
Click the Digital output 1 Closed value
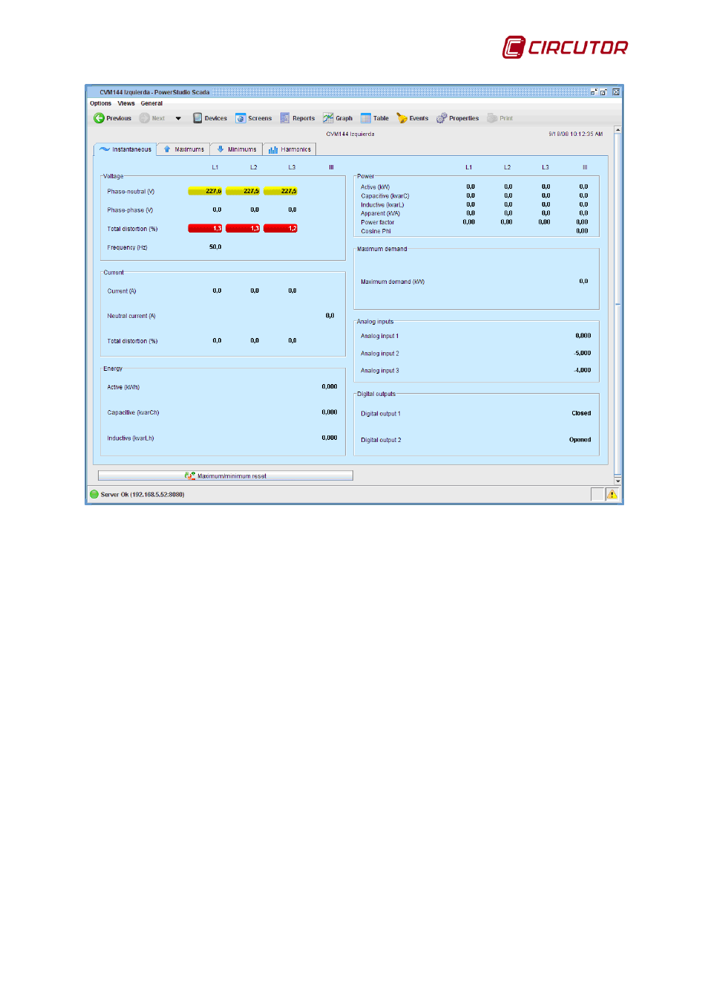581,413
